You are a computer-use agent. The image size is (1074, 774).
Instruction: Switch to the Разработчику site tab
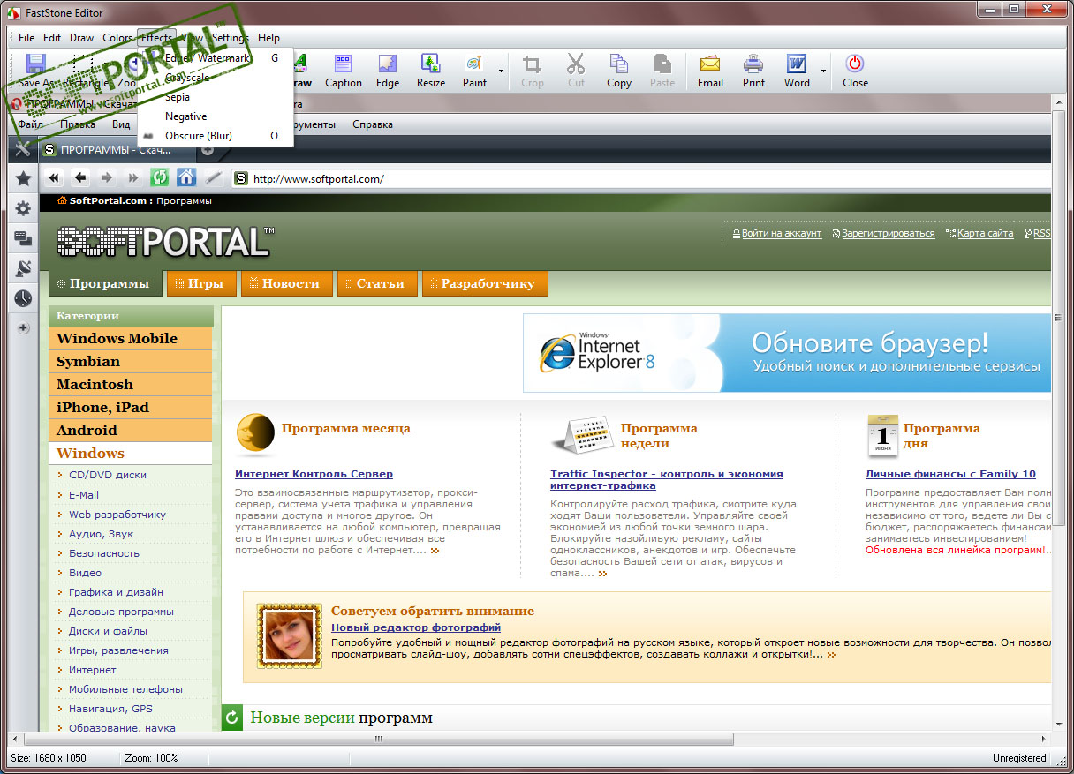[x=485, y=283]
